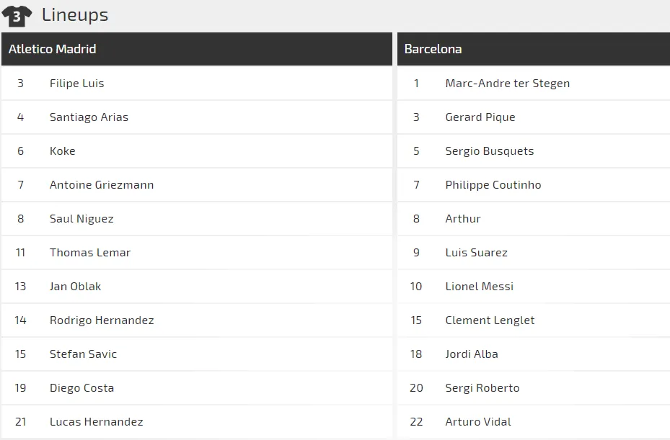Choose Arturo Vidal at the list bottom

(x=534, y=422)
